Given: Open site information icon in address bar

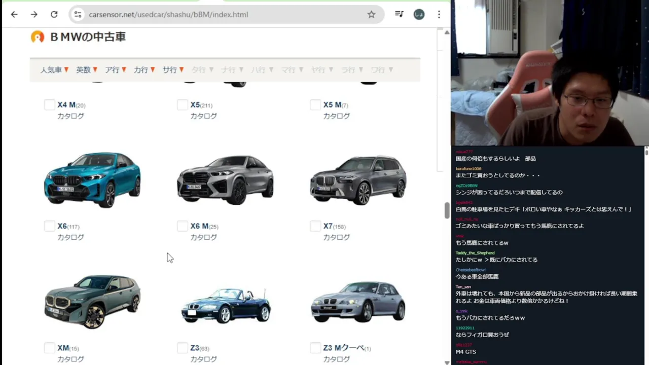Looking at the screenshot, I should 78,14.
